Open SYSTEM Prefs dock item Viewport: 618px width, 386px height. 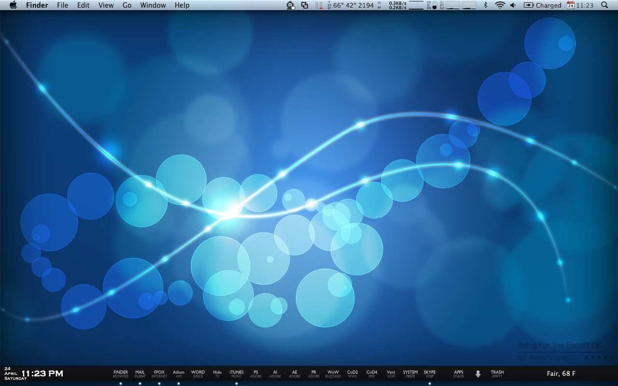(410, 374)
